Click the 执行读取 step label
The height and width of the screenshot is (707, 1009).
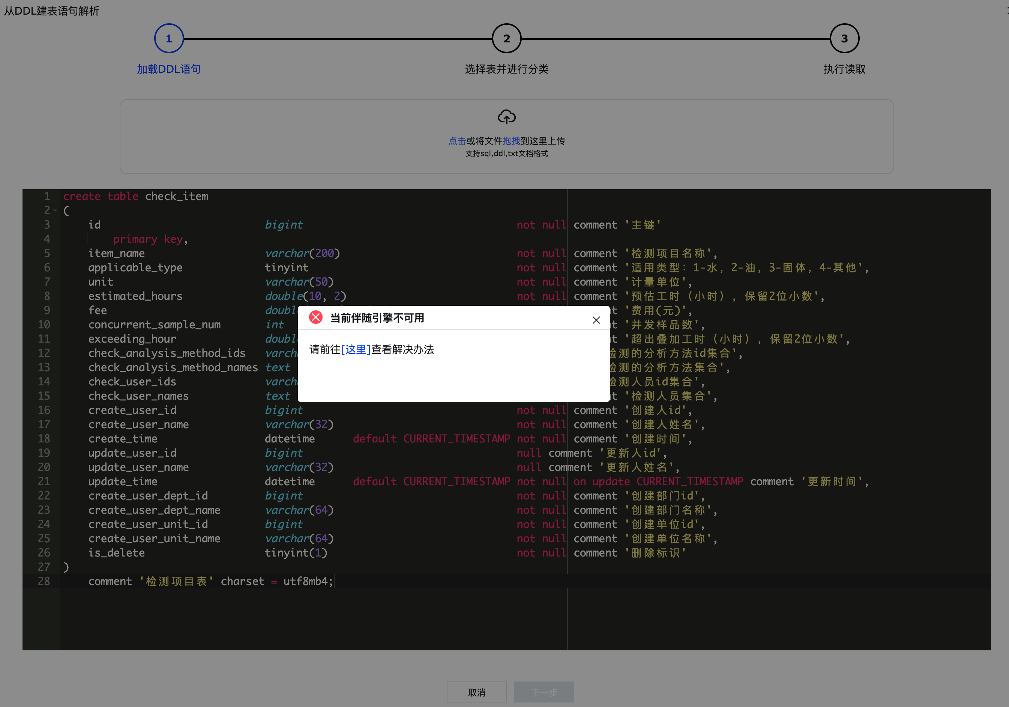point(844,69)
